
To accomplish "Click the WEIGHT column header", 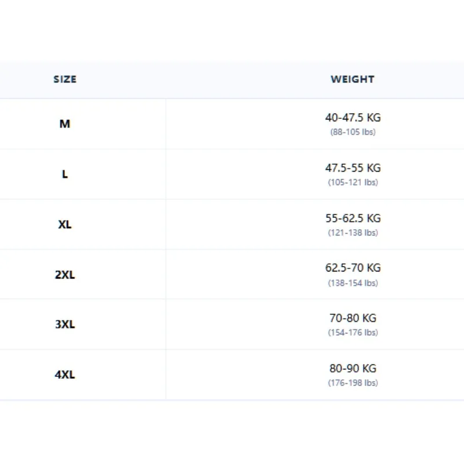I will point(353,79).
